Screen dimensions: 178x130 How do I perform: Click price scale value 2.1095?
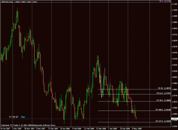click(175, 10)
